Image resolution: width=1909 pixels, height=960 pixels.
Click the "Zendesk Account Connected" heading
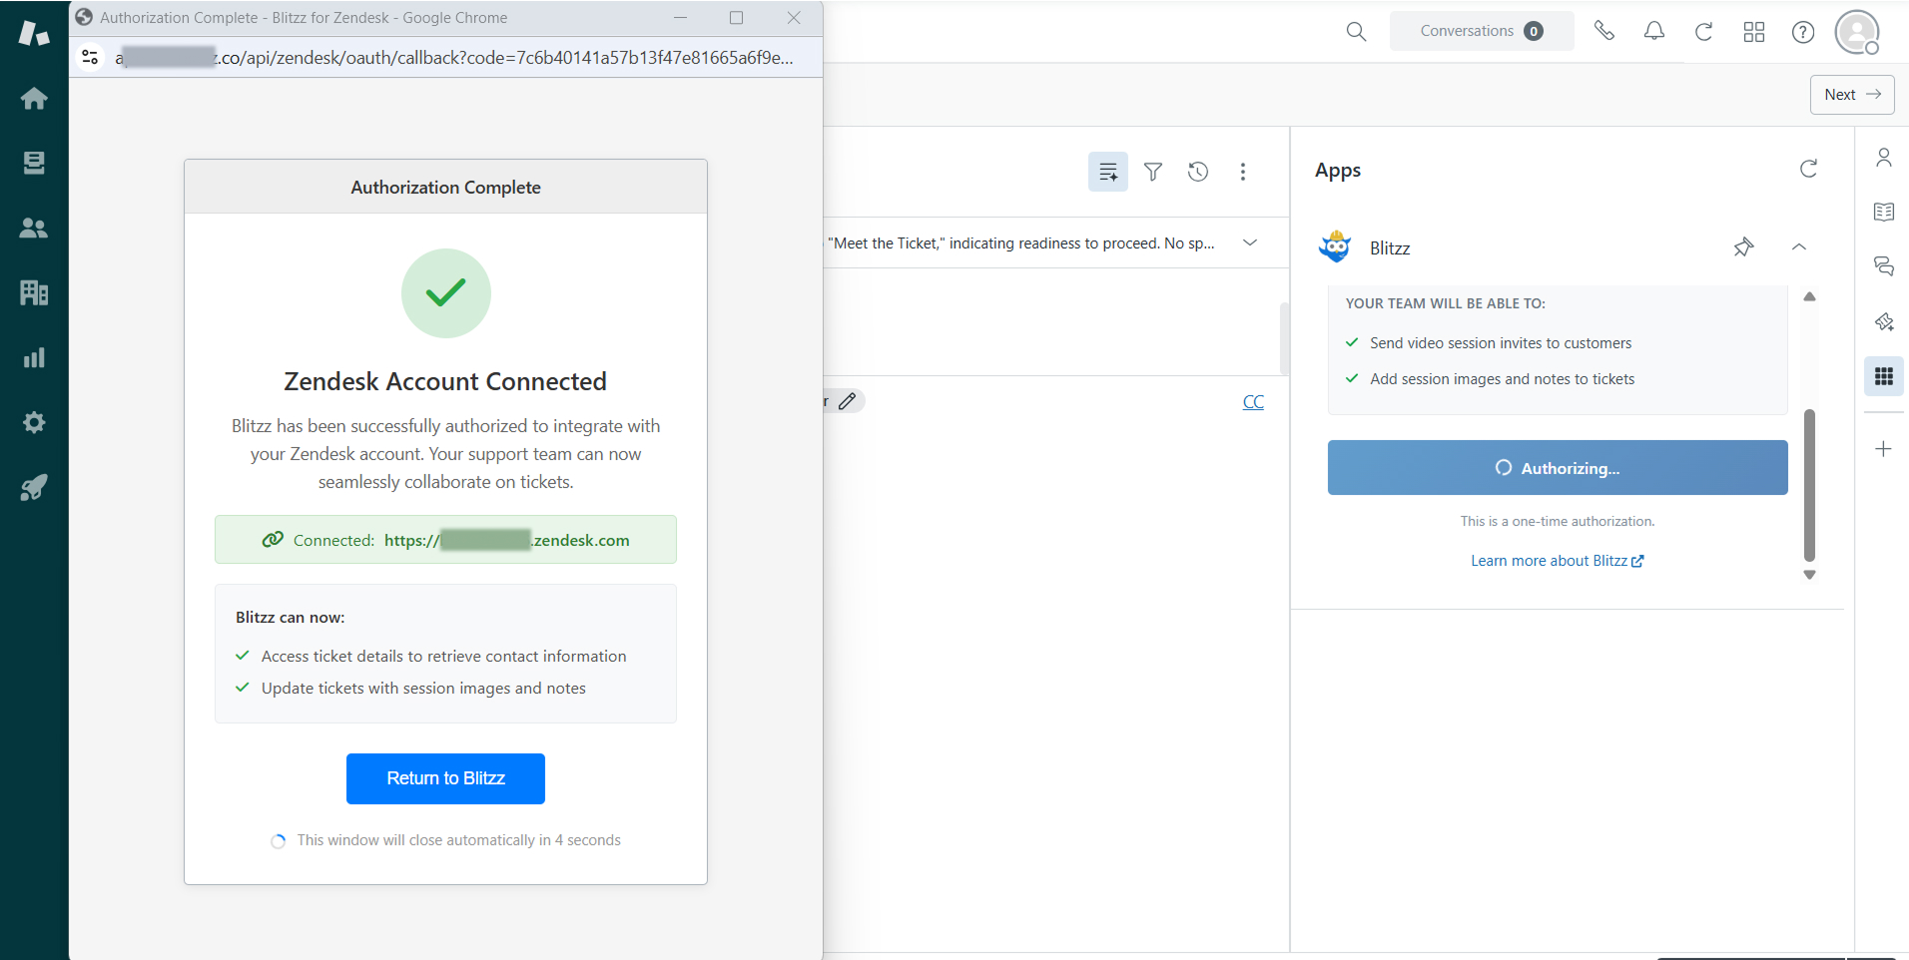445,381
